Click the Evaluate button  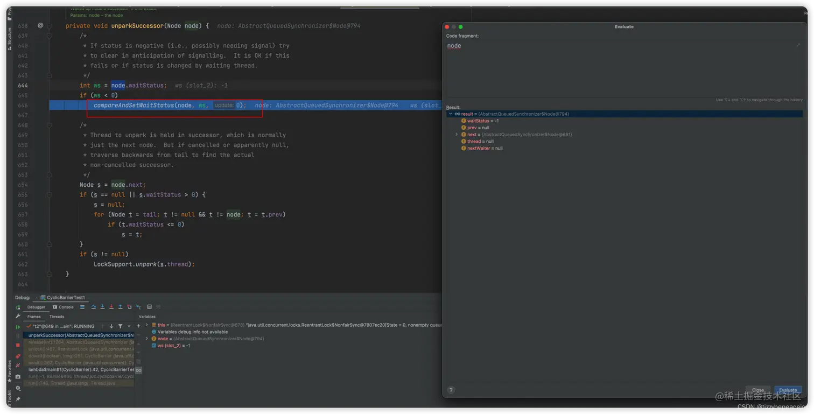(788, 390)
